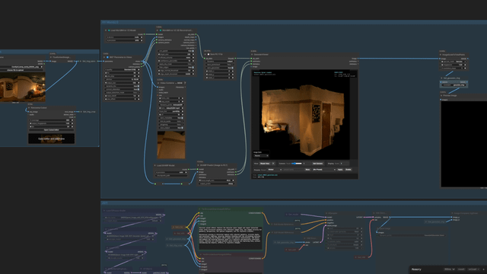487x274 pixels.
Task: Collapse the Preview Image node
Action: 441,95
